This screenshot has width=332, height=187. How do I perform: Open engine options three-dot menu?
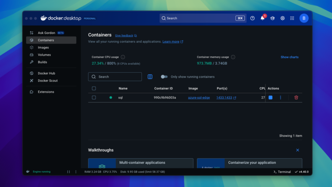[x=76, y=172]
